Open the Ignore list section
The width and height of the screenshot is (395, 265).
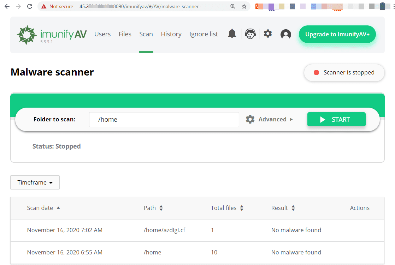(204, 34)
